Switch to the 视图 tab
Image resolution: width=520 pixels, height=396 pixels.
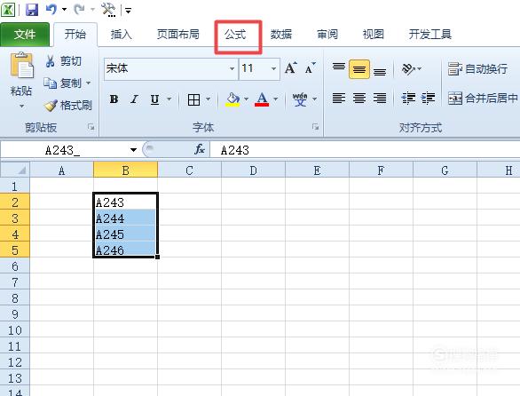click(373, 35)
